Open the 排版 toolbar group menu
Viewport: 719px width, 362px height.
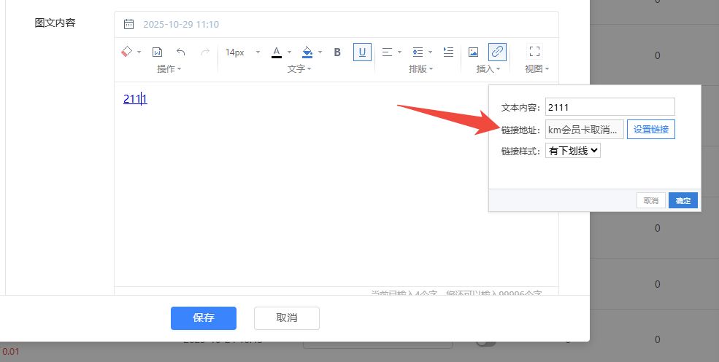pos(420,69)
